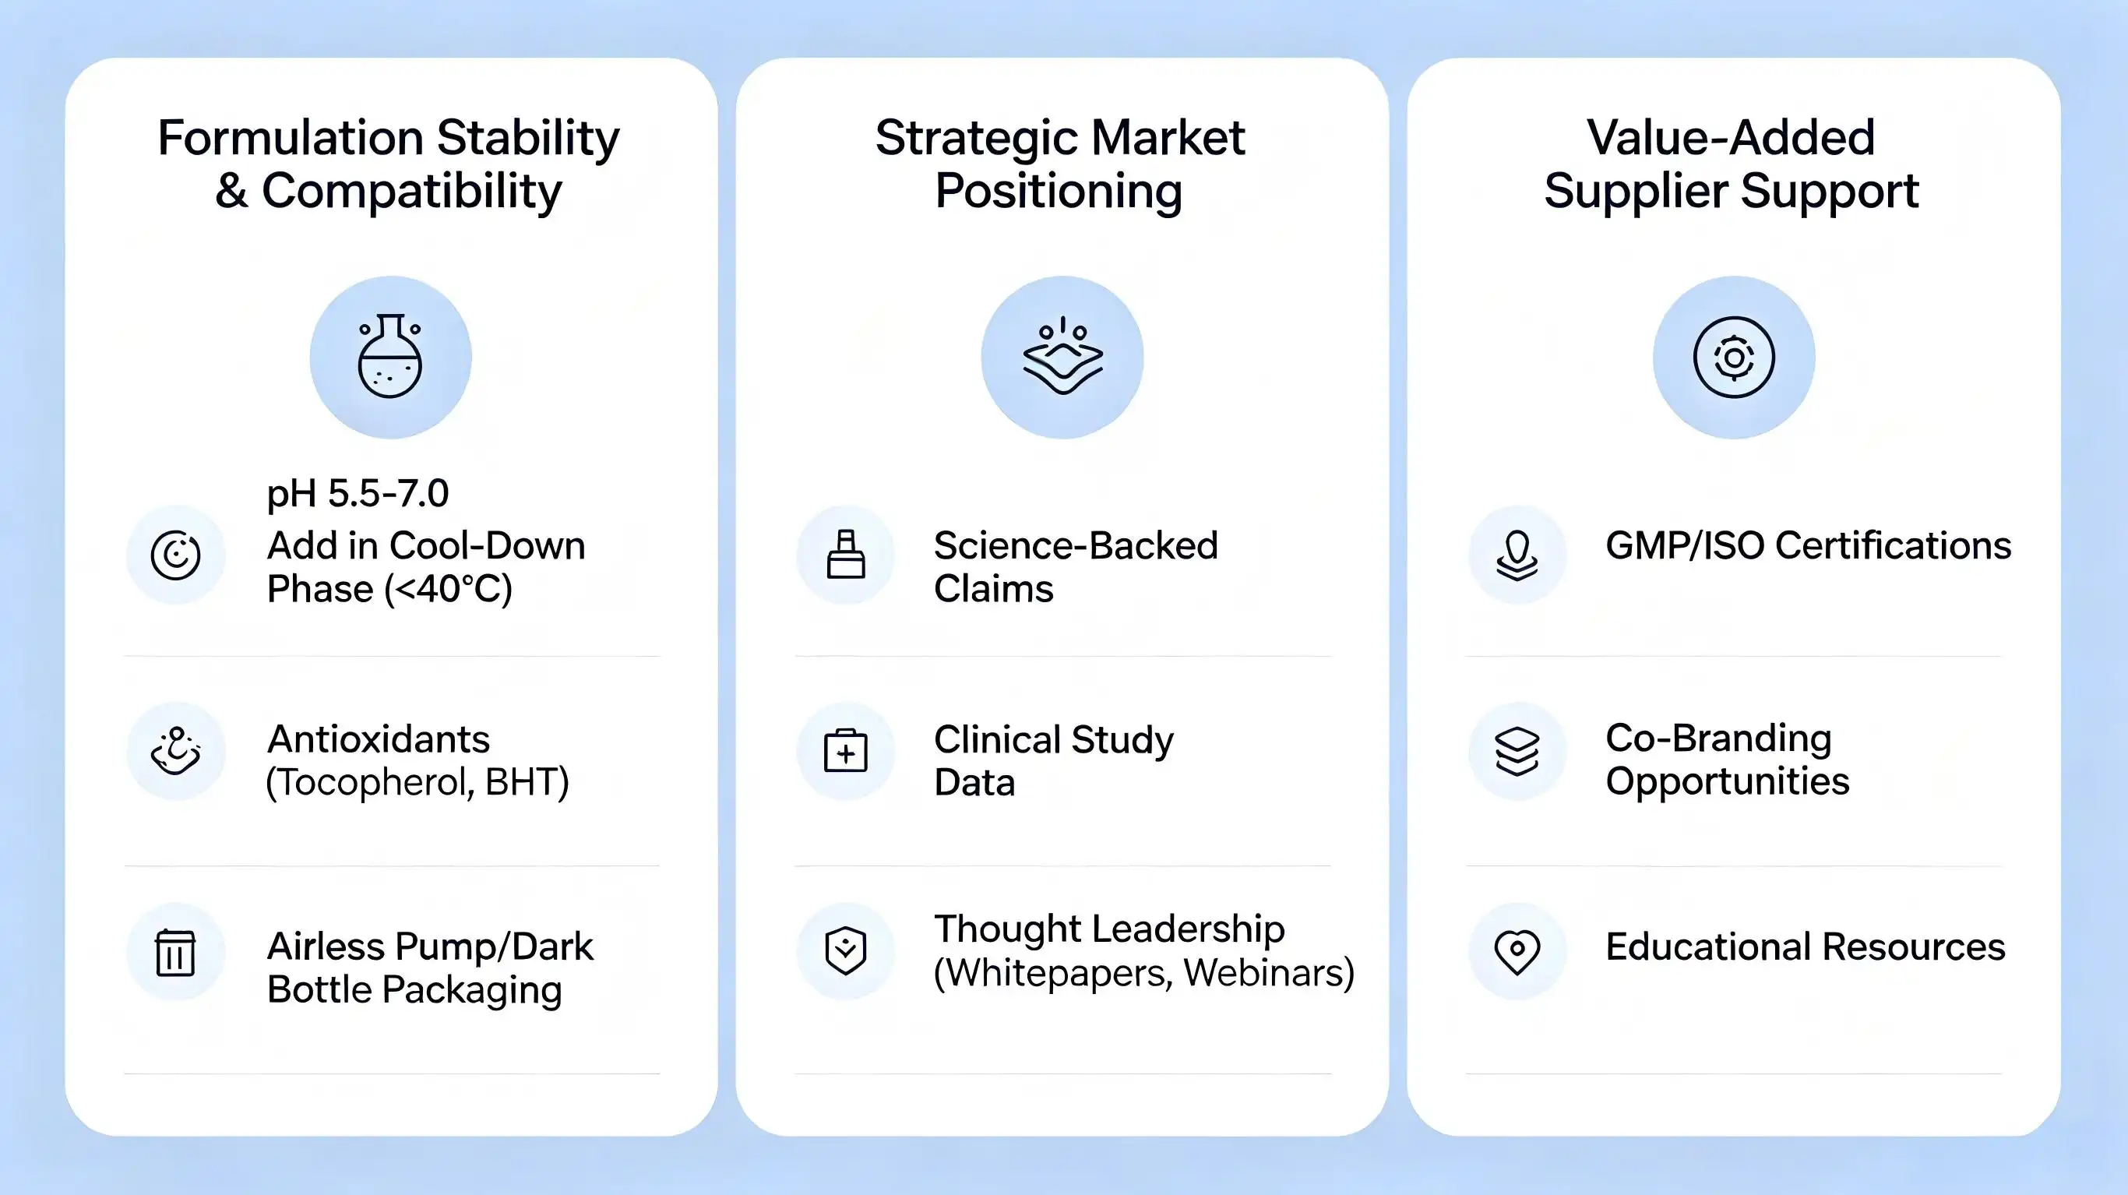Click the Formulation Stability & Compatibility heading
2128x1195 pixels.
point(388,164)
